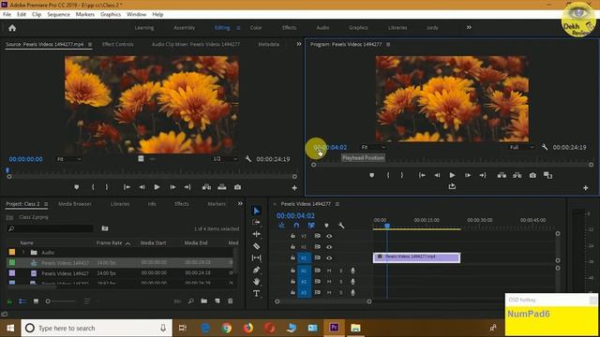Play the Source monitor clip

click(x=157, y=187)
